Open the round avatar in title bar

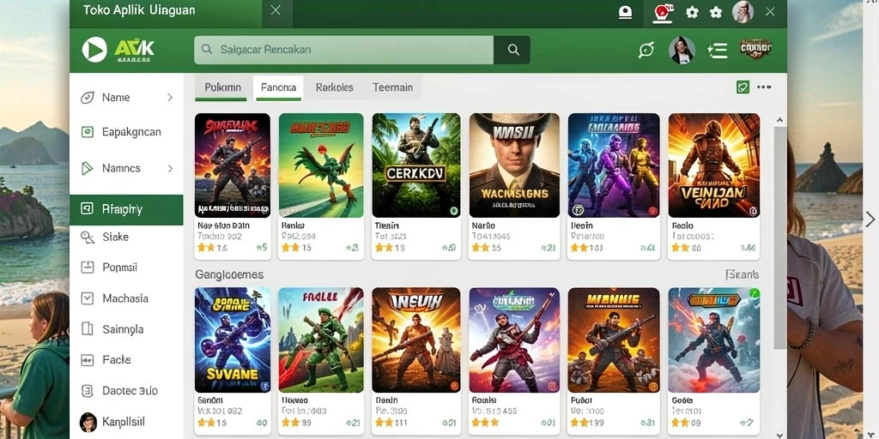click(x=743, y=12)
